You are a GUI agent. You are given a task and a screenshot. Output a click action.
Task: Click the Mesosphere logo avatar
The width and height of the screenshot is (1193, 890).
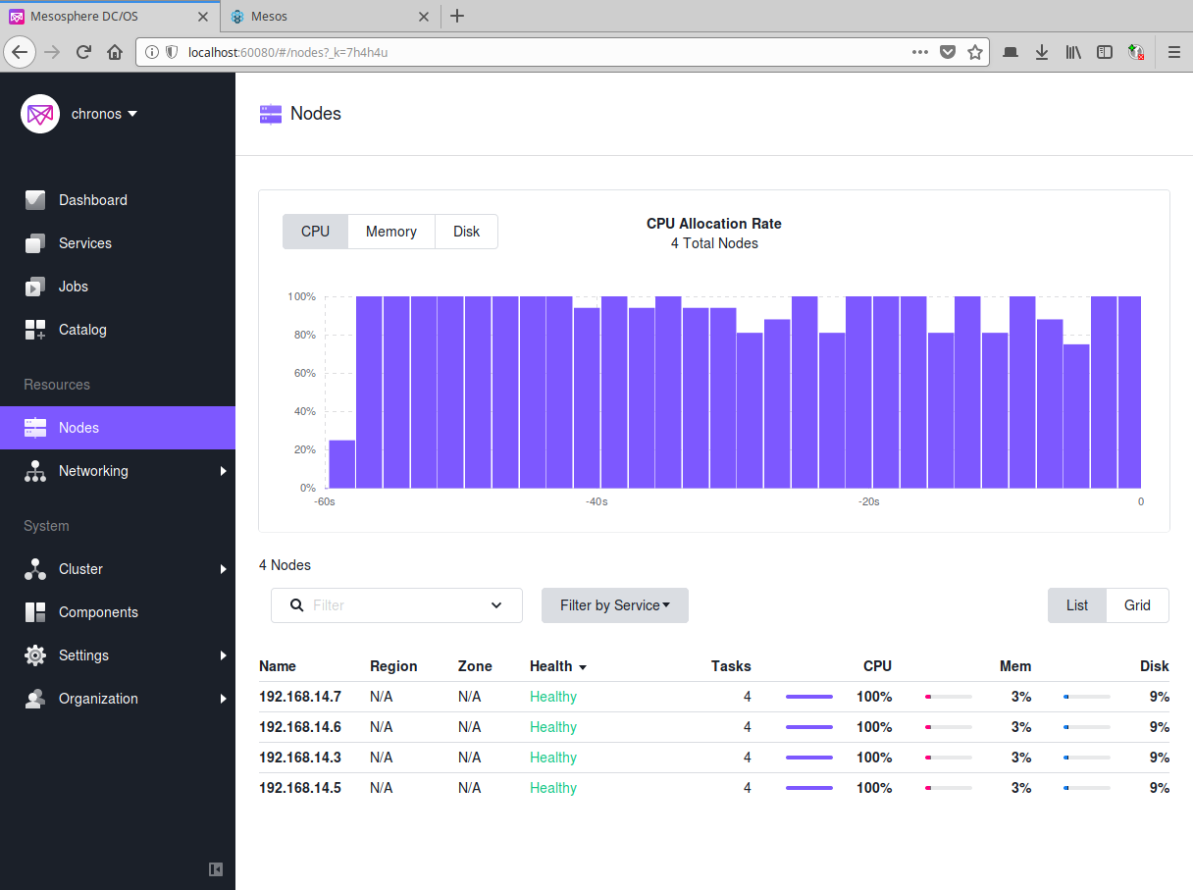point(40,114)
